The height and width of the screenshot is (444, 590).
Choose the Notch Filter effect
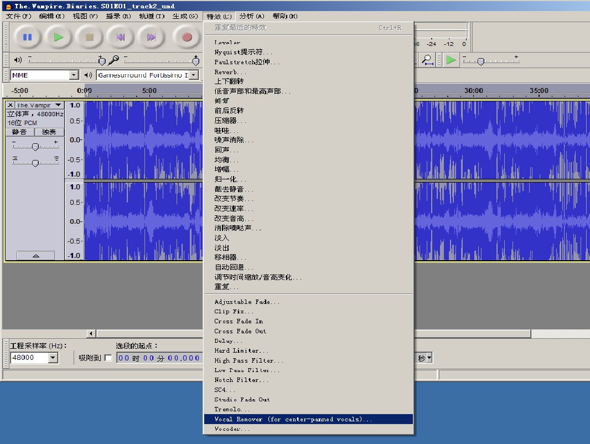(x=308, y=380)
